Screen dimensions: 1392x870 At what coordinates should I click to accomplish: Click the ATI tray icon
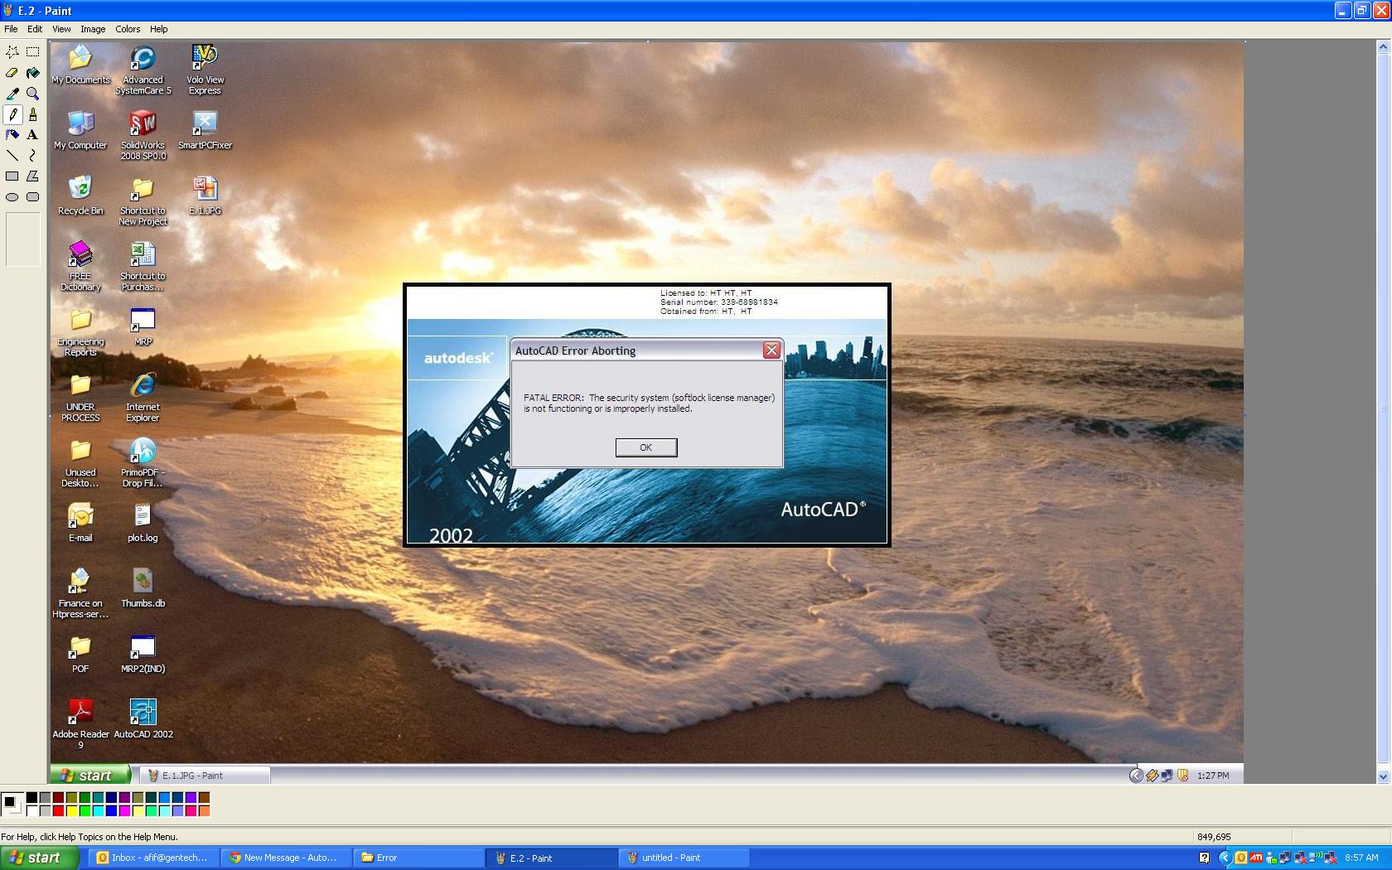click(x=1256, y=858)
